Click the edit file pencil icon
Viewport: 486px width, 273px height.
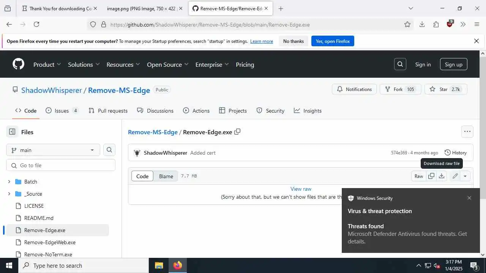point(455,176)
